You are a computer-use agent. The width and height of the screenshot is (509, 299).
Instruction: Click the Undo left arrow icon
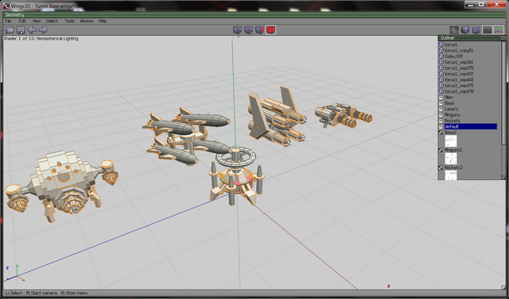click(x=32, y=30)
